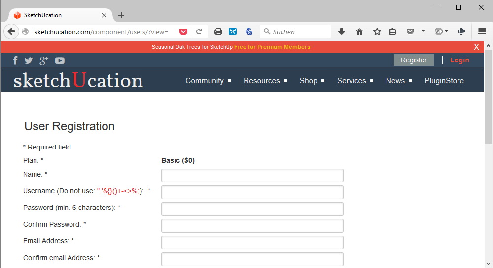
Task: Click the Login link
Action: (459, 60)
